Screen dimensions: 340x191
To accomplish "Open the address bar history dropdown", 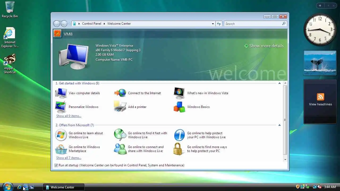I will click(x=213, y=24).
